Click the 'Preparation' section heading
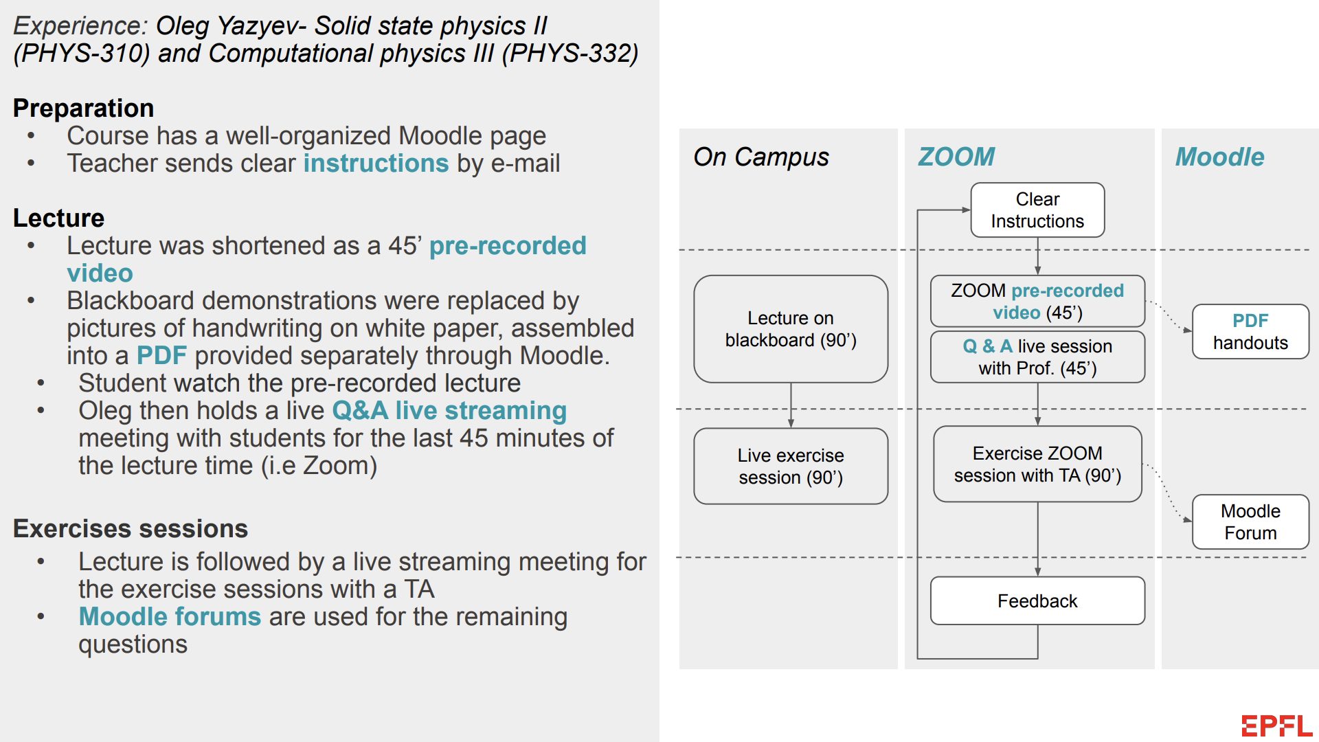This screenshot has width=1319, height=742. [x=84, y=109]
